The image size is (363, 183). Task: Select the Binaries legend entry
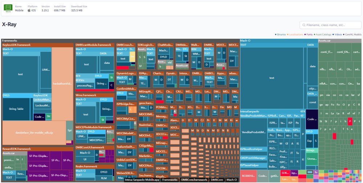pyautogui.click(x=280, y=34)
